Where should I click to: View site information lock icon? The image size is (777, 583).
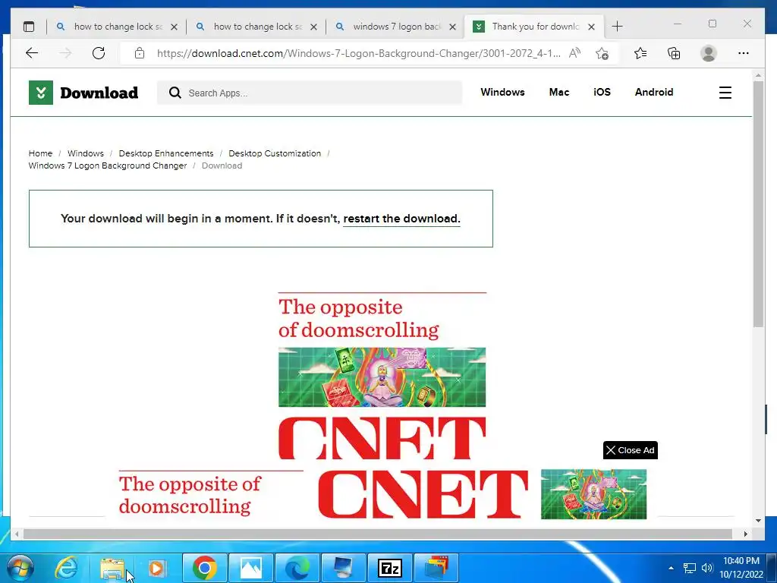click(140, 53)
